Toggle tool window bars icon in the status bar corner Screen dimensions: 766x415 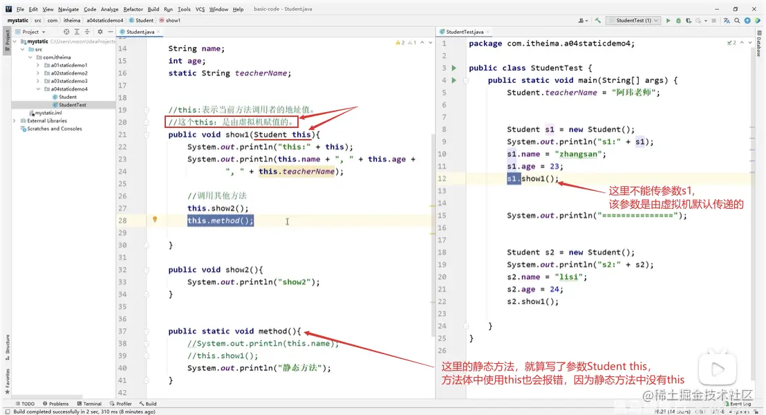7,412
